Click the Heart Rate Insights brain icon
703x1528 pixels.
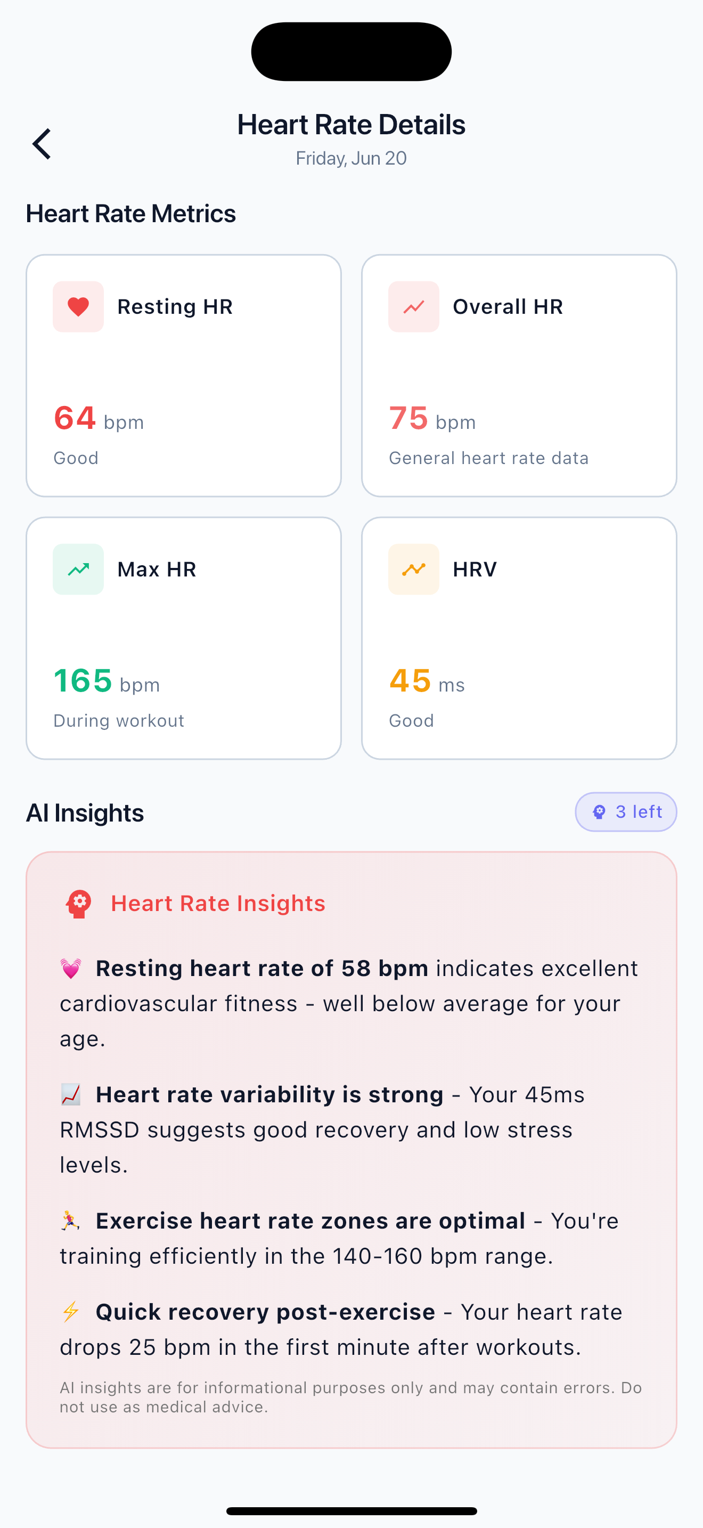78,904
